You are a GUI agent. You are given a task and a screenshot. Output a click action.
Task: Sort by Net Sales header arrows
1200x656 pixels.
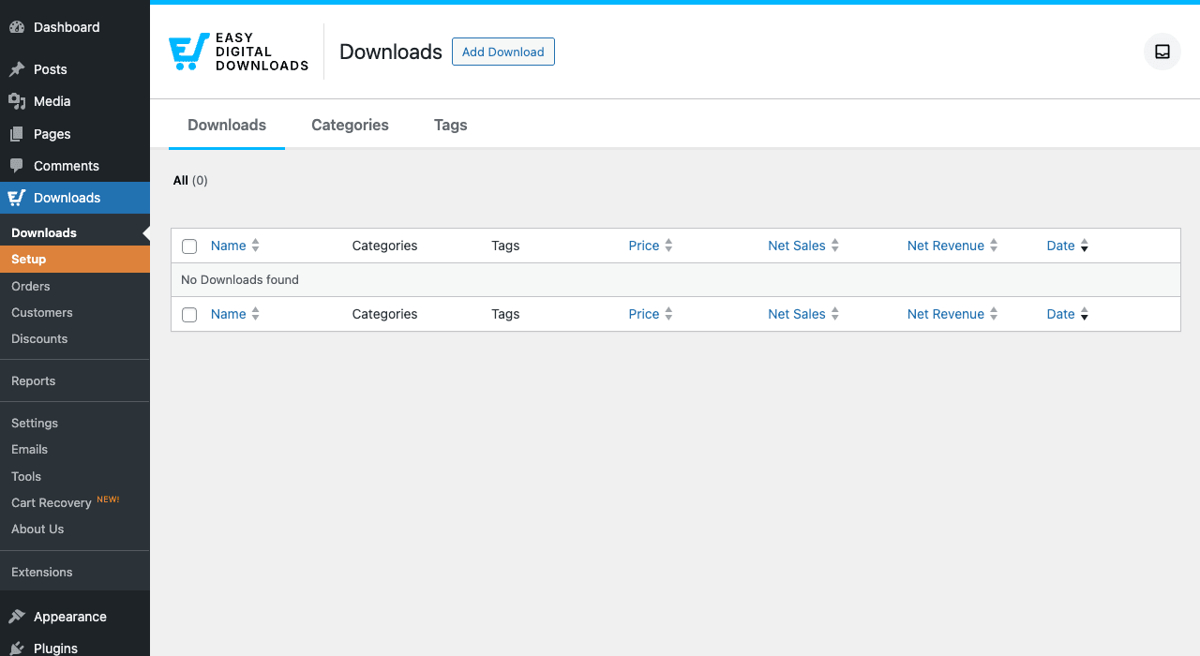pos(834,246)
